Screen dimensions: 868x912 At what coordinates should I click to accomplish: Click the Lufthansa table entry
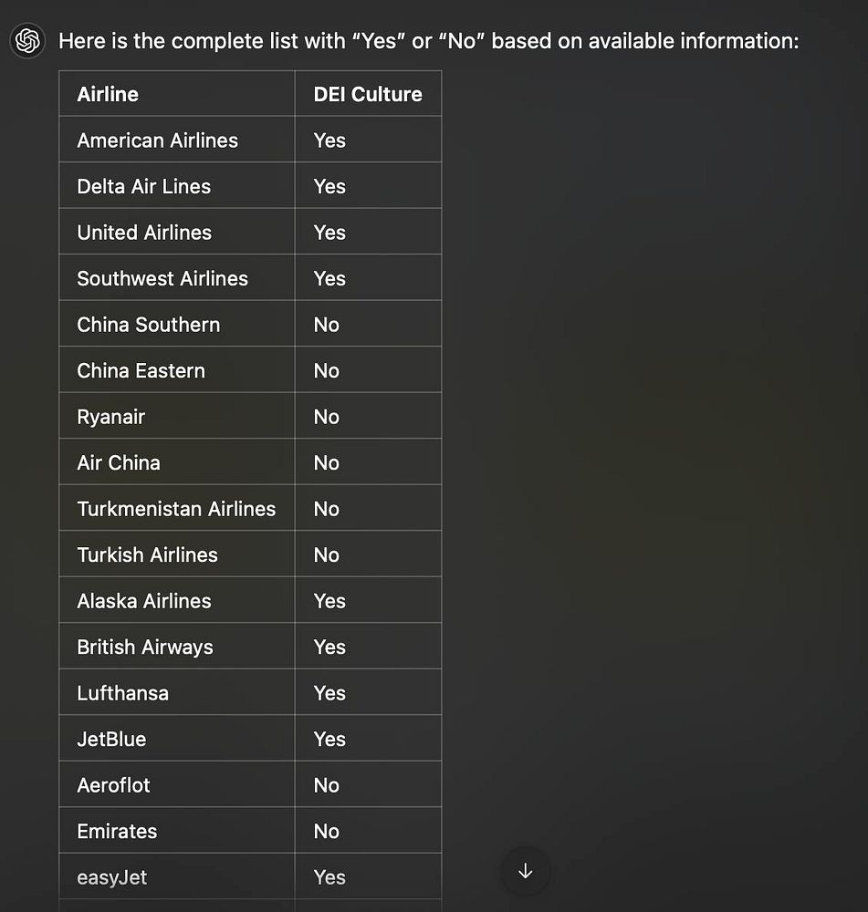tap(122, 693)
